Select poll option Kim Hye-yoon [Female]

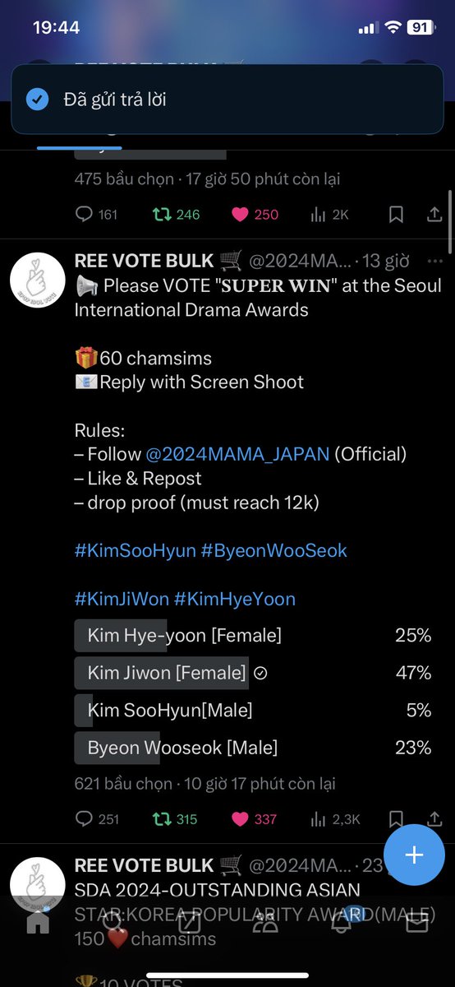pos(253,636)
